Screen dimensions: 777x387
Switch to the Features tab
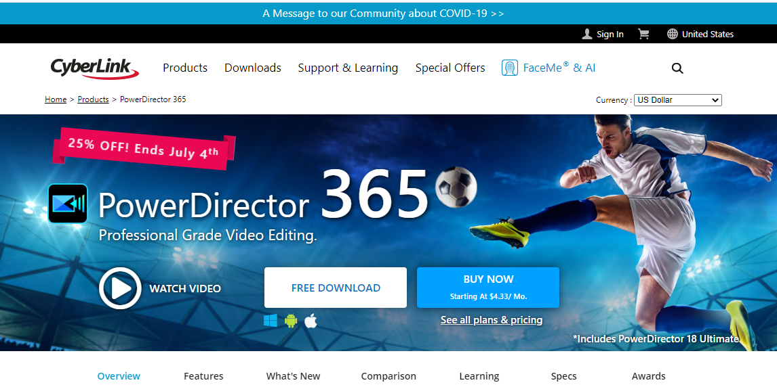[x=203, y=376]
